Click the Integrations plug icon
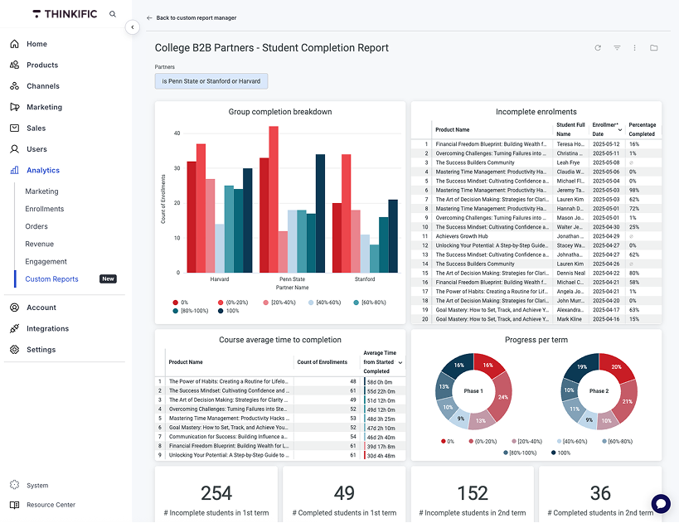Image resolution: width=679 pixels, height=523 pixels. (x=14, y=328)
